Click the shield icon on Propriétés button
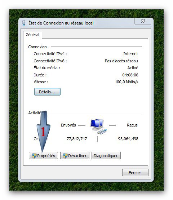The image size is (173, 200). tap(34, 156)
